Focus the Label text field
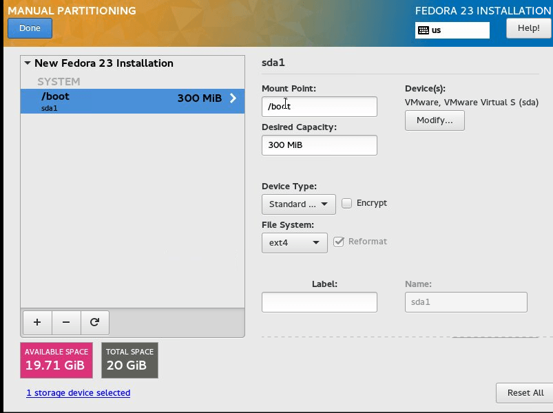This screenshot has width=553, height=413. [x=320, y=302]
